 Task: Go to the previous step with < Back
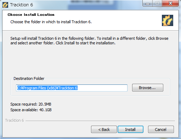click(104, 129)
